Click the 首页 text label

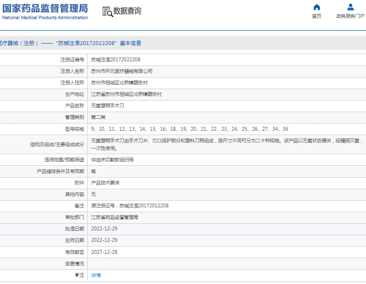317,16
